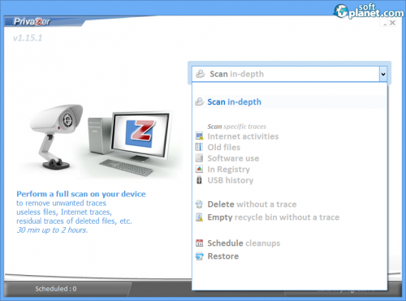Image resolution: width=406 pixels, height=301 pixels.
Task: Select 'In Registry' entry
Action: click(228, 170)
